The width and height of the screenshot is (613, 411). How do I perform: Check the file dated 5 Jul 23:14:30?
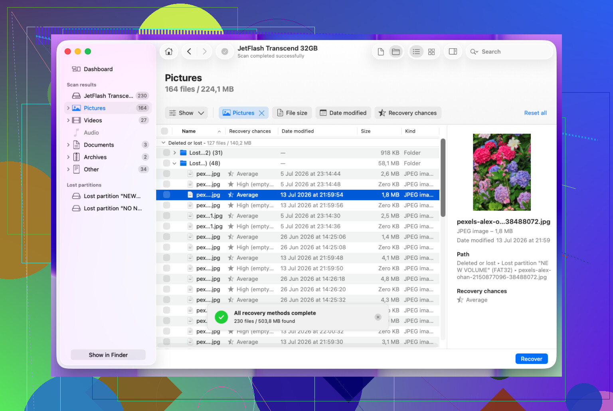coord(167,216)
